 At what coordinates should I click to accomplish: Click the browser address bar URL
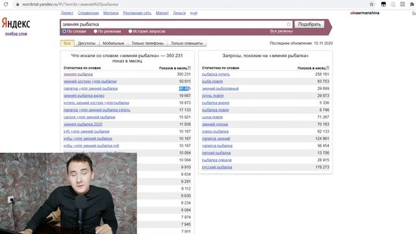[70, 5]
